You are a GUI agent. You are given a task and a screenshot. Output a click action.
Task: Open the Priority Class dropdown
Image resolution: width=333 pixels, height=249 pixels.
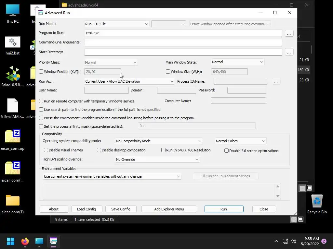pyautogui.click(x=111, y=63)
